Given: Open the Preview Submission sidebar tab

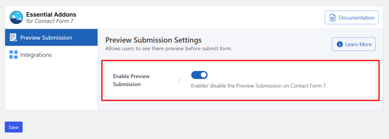Looking at the screenshot, I should click(x=51, y=37).
